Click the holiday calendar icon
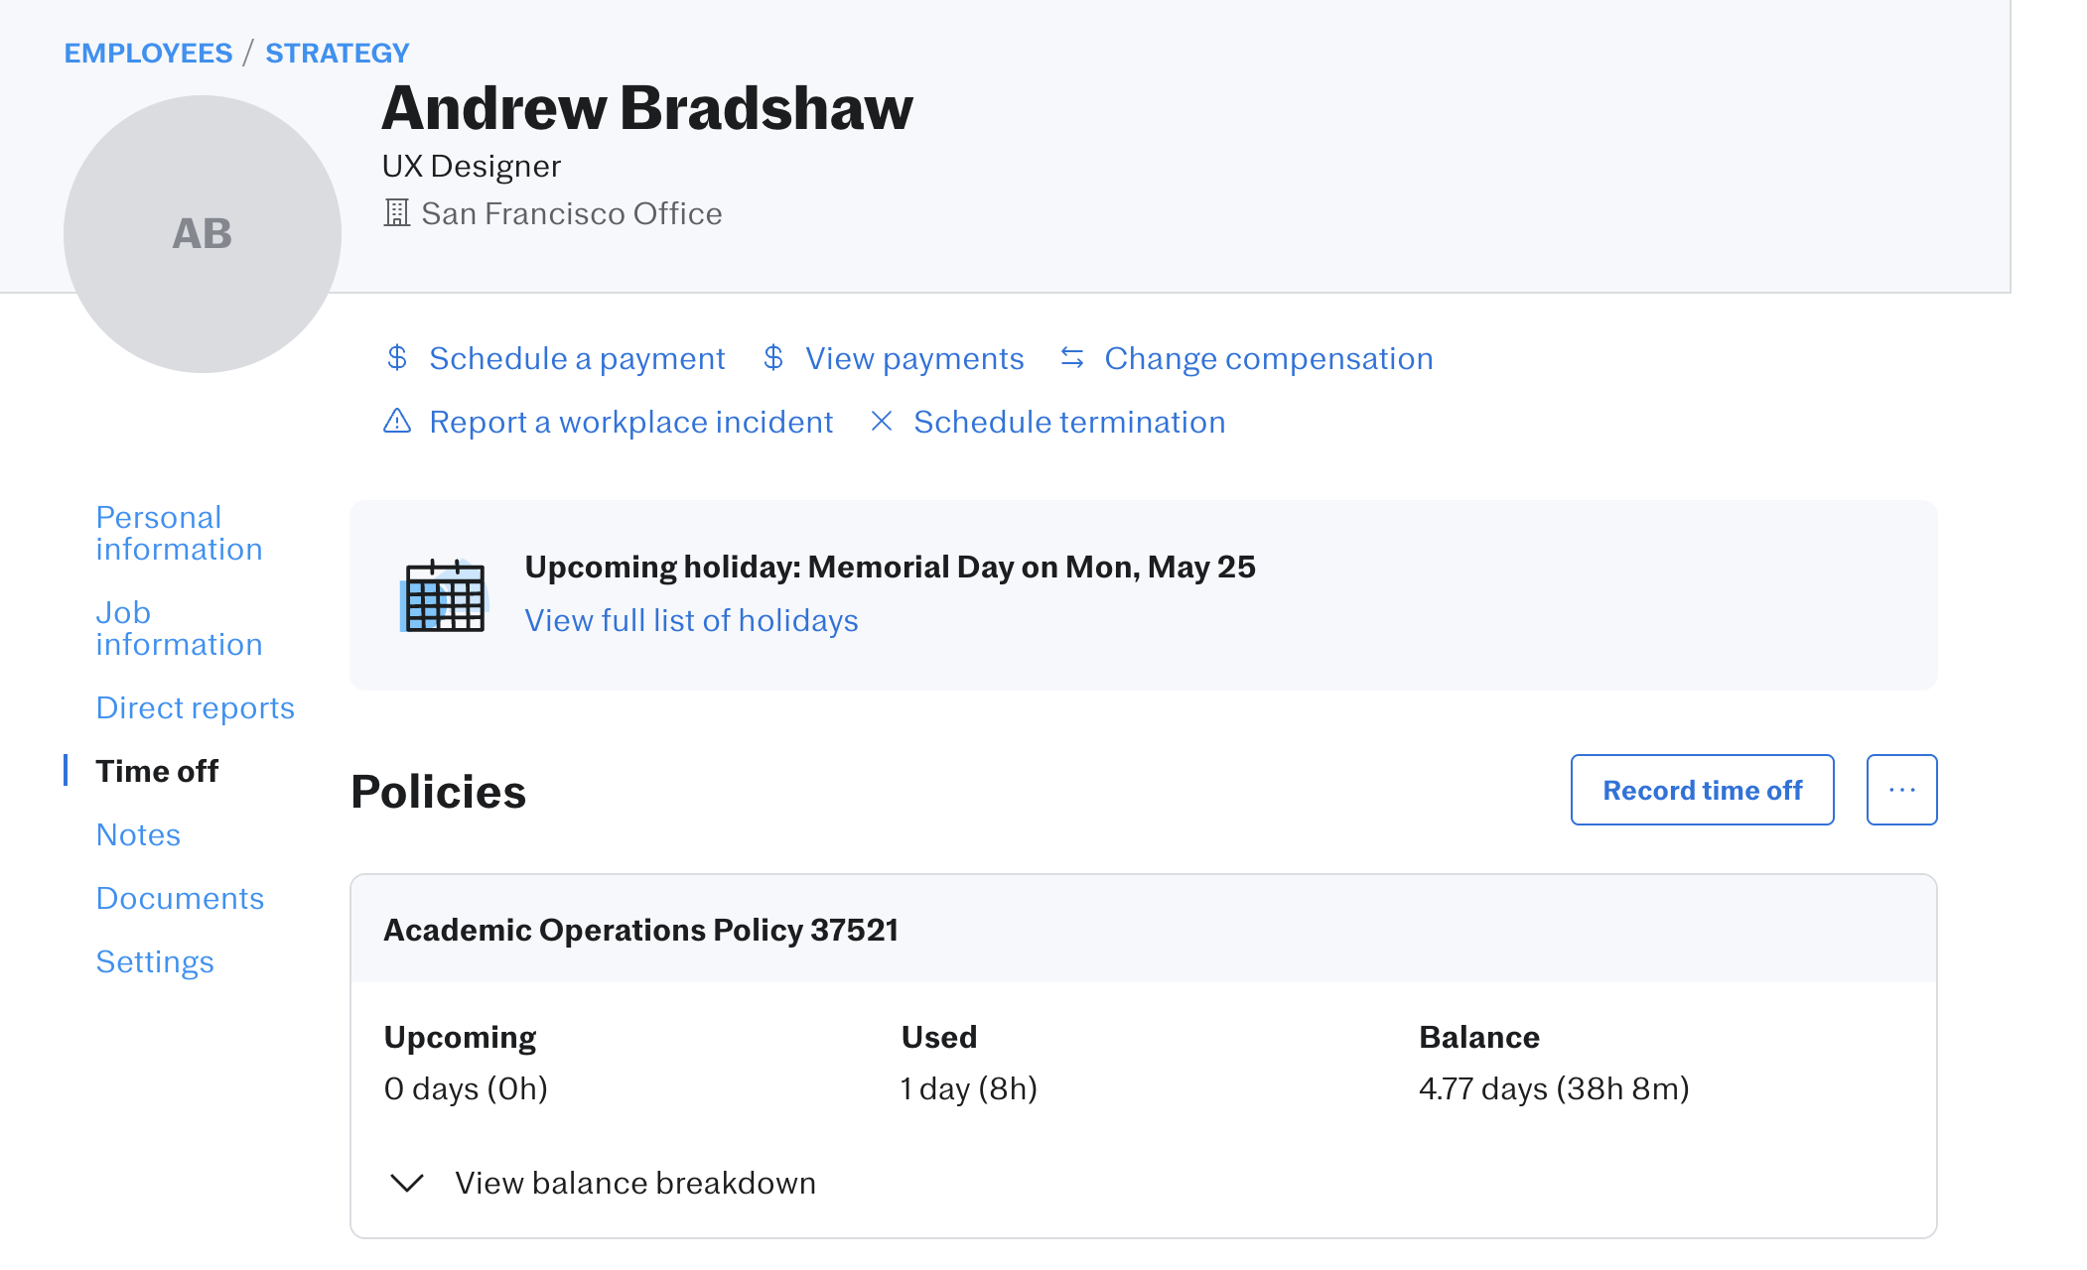 (x=444, y=595)
